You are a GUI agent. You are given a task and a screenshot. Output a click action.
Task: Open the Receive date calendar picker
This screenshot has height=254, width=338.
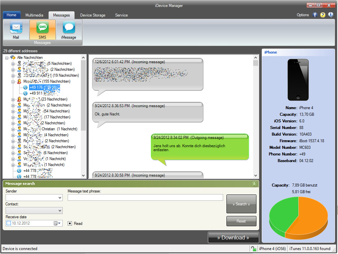tap(57, 223)
